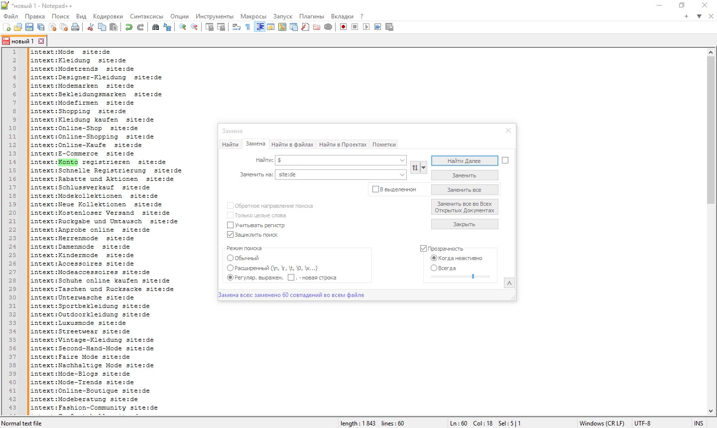Open the 'Синтаксисы' menu
Screen dimensions: 717x428
(x=147, y=16)
